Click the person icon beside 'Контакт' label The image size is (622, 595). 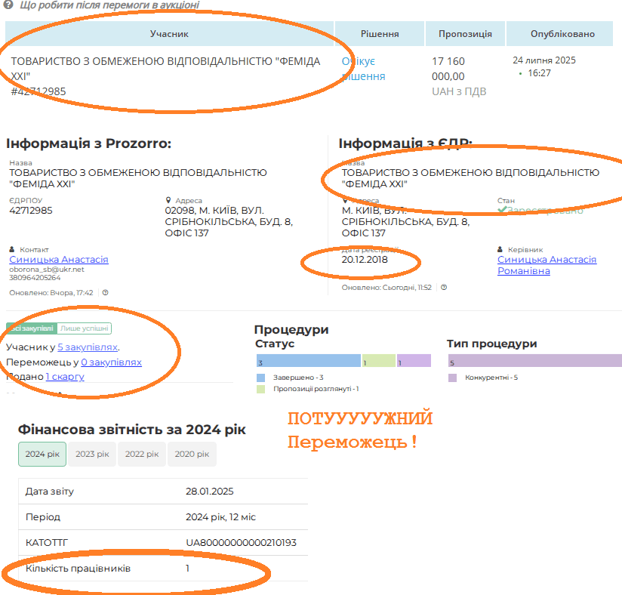pos(13,249)
